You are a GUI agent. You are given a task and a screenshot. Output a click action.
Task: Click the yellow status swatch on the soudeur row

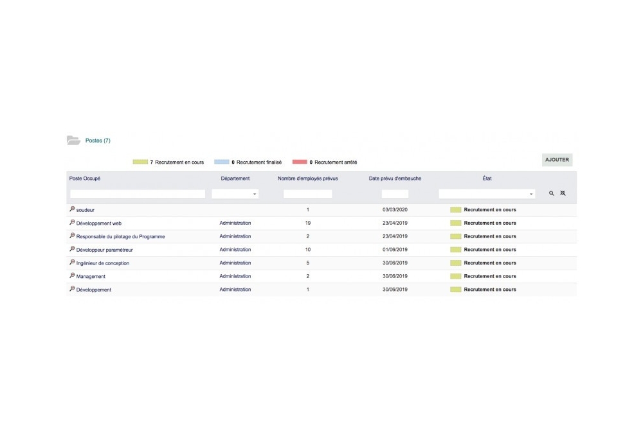click(455, 209)
